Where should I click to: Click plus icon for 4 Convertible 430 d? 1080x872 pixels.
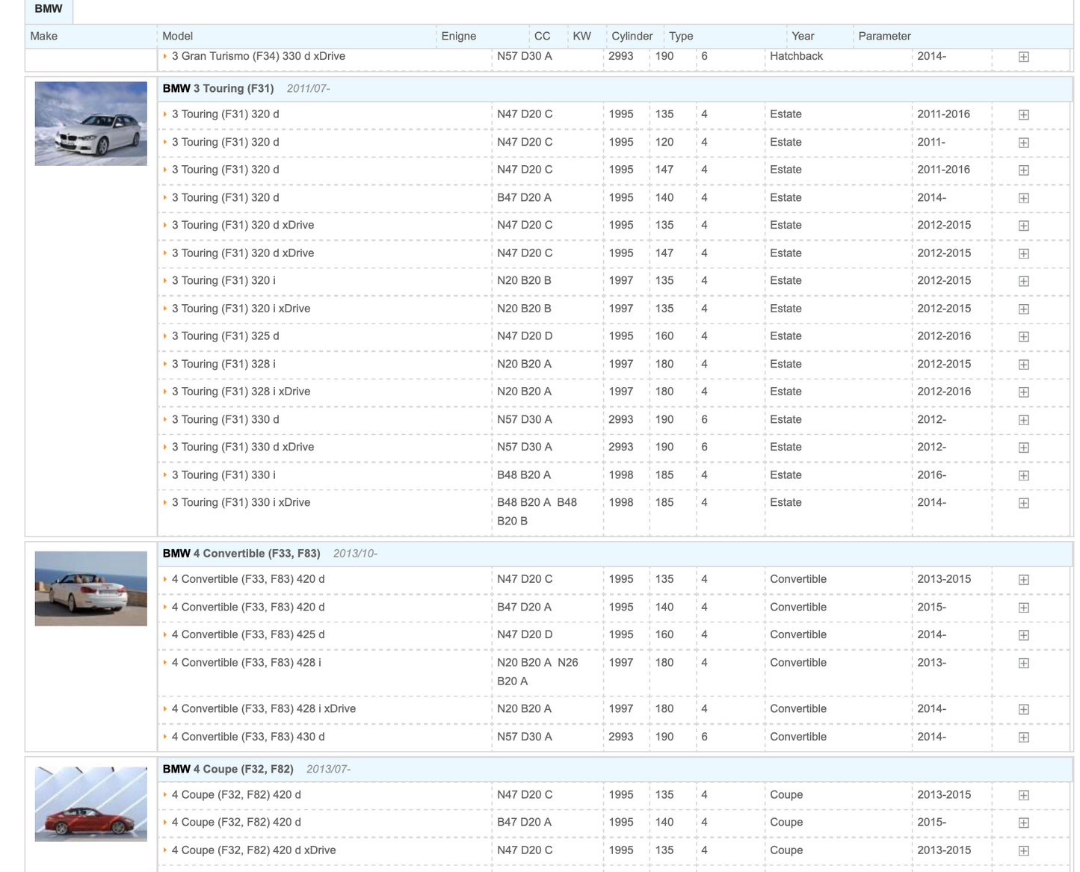click(x=1023, y=738)
